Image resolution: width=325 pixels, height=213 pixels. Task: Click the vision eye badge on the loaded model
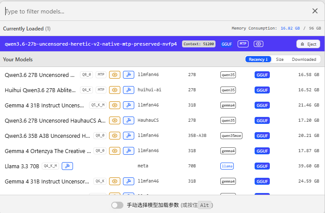point(259,44)
